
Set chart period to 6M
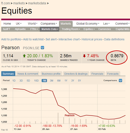click(59, 80)
